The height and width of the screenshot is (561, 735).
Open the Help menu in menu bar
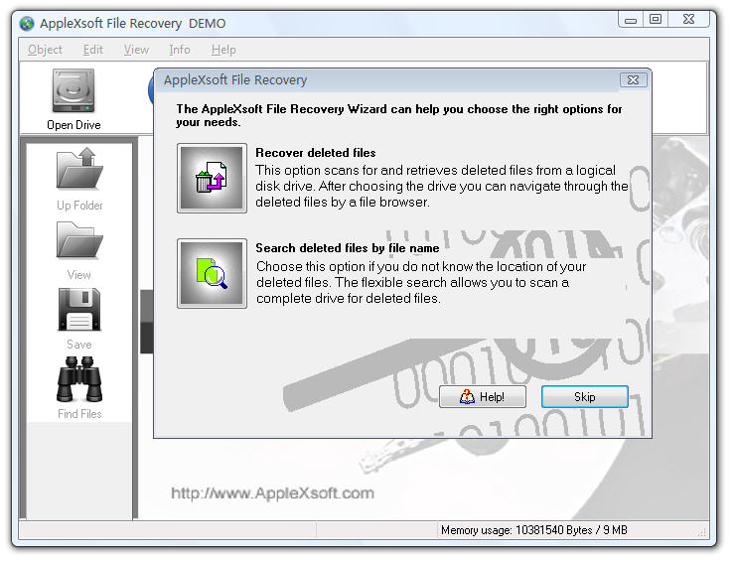pos(223,50)
